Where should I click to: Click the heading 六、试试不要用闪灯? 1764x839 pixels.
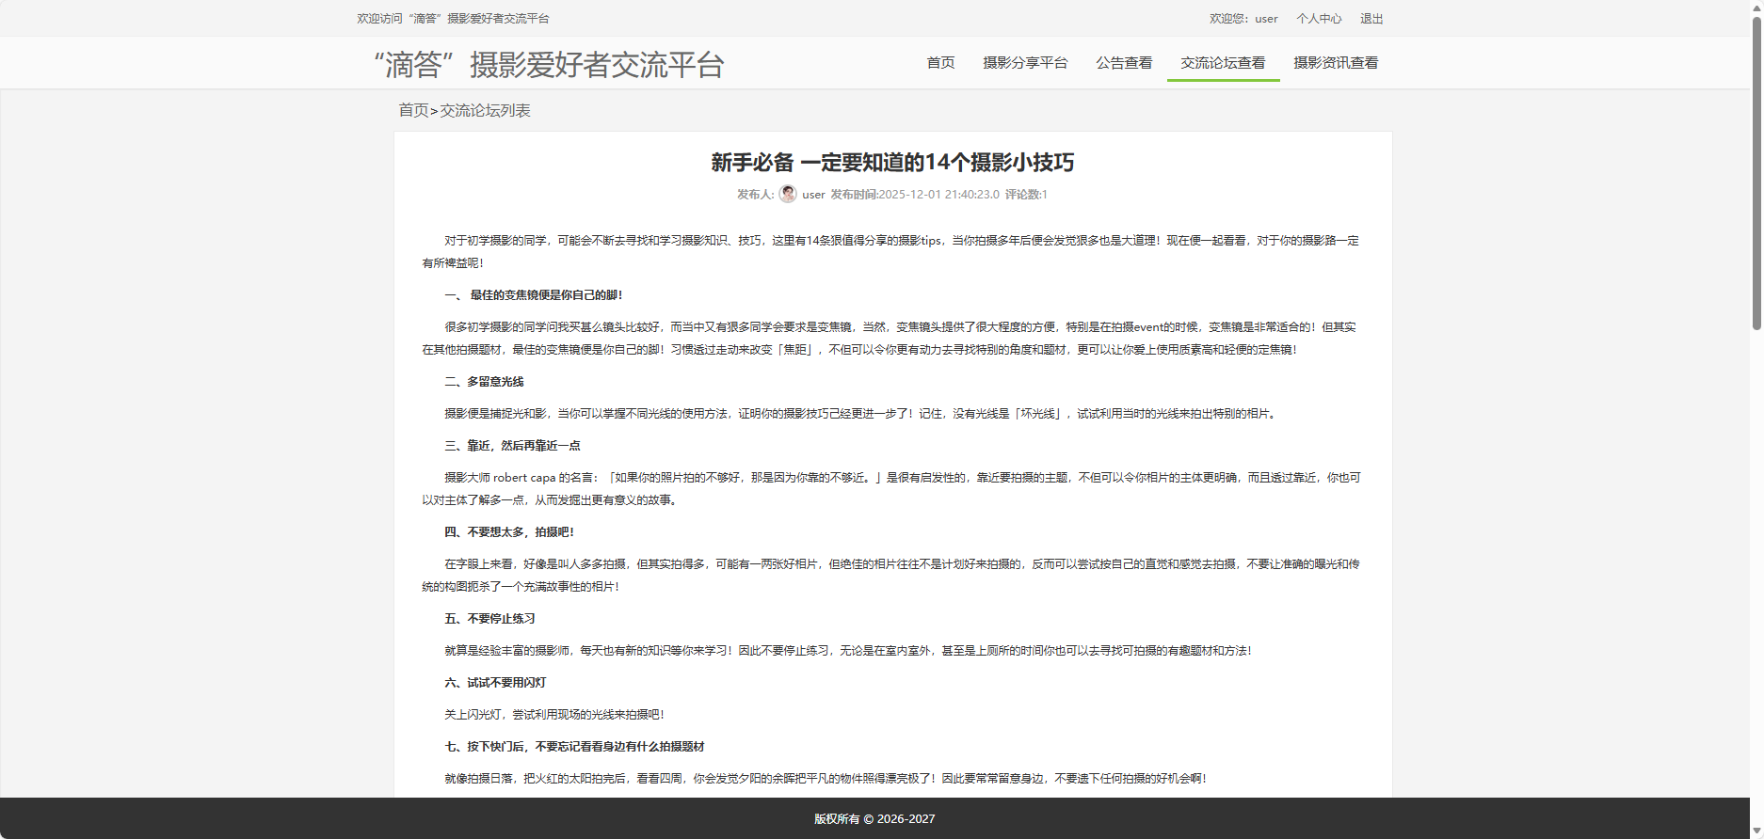click(x=495, y=683)
